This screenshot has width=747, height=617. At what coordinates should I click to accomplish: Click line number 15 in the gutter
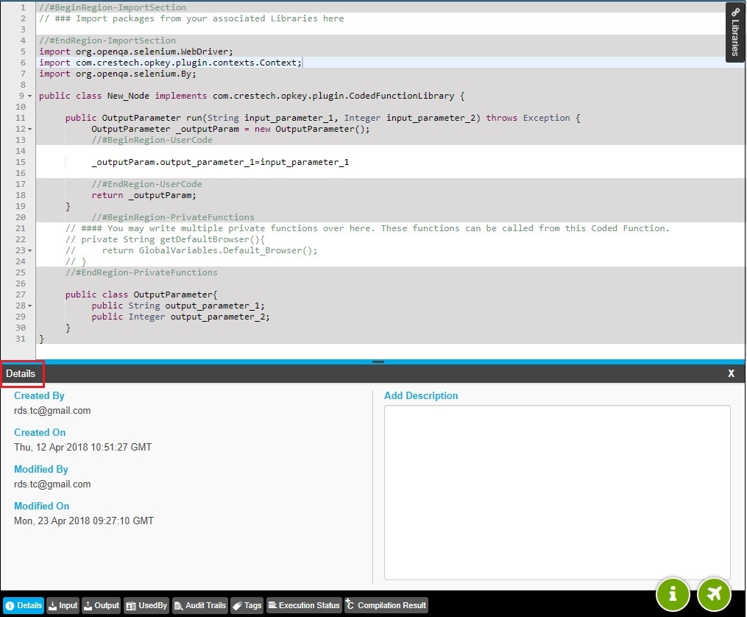point(21,162)
